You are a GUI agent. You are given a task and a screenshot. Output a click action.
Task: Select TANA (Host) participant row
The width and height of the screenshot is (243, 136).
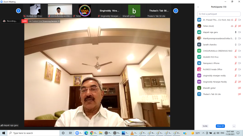(219, 26)
